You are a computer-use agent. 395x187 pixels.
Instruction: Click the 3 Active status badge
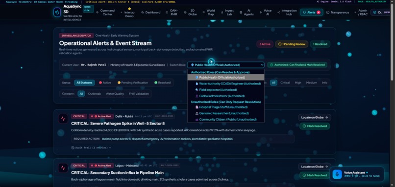point(265,44)
